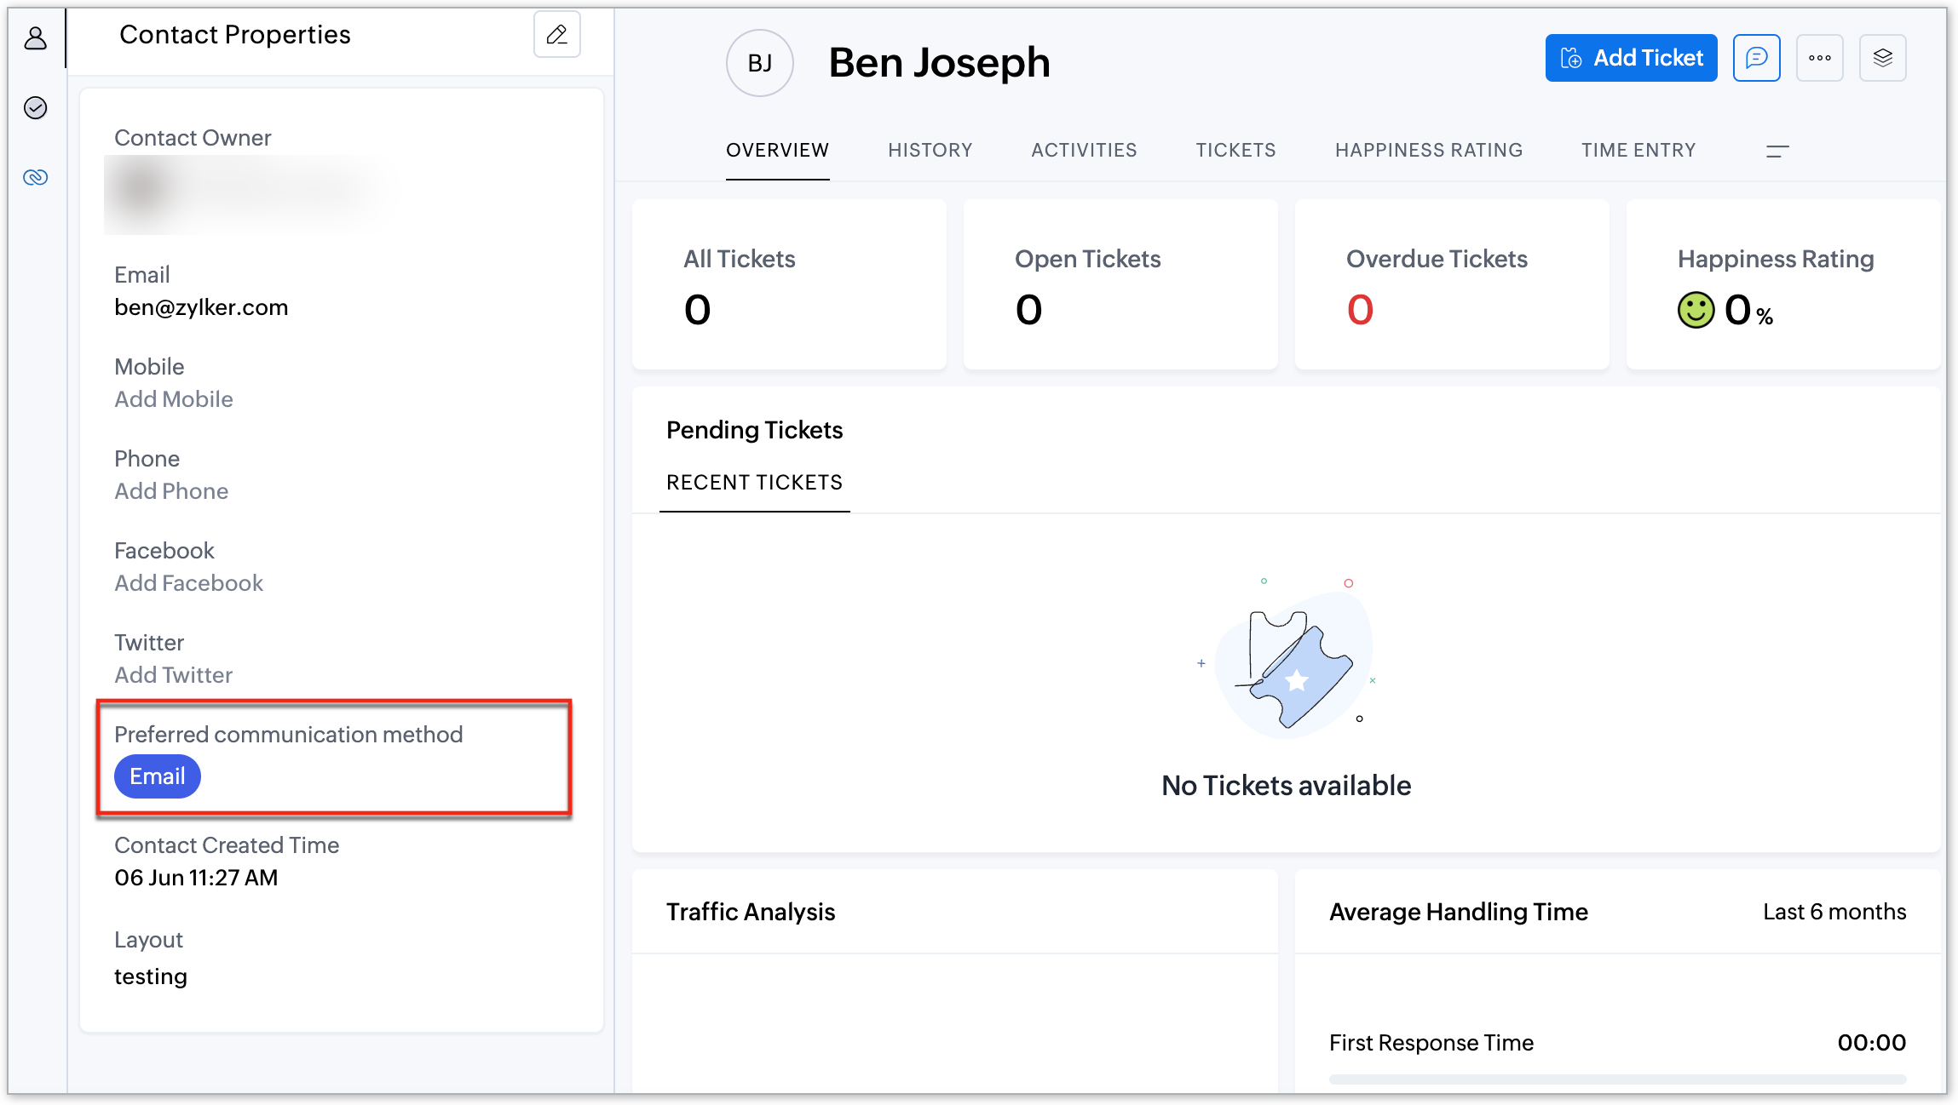
Task: Click the green happiness smiley icon
Action: [x=1696, y=310]
